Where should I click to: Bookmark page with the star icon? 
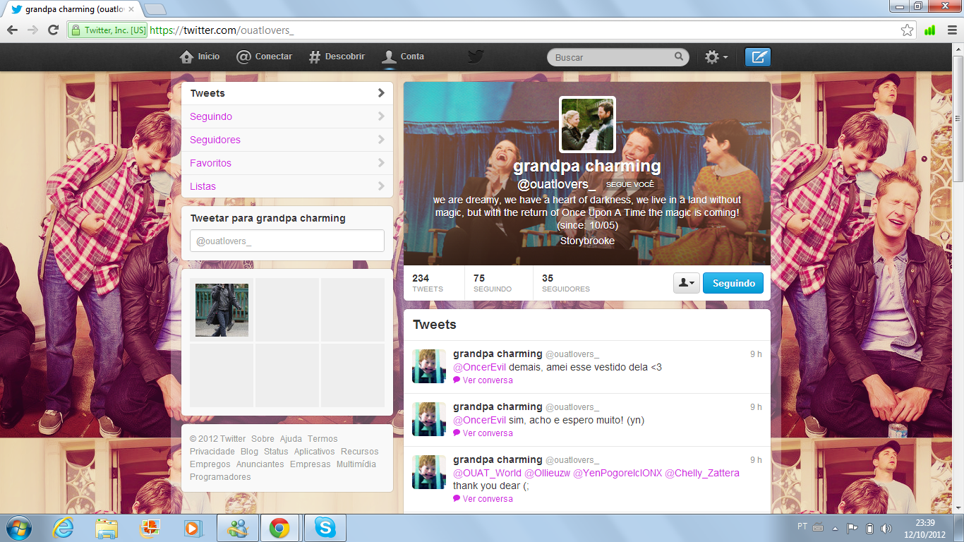click(907, 30)
